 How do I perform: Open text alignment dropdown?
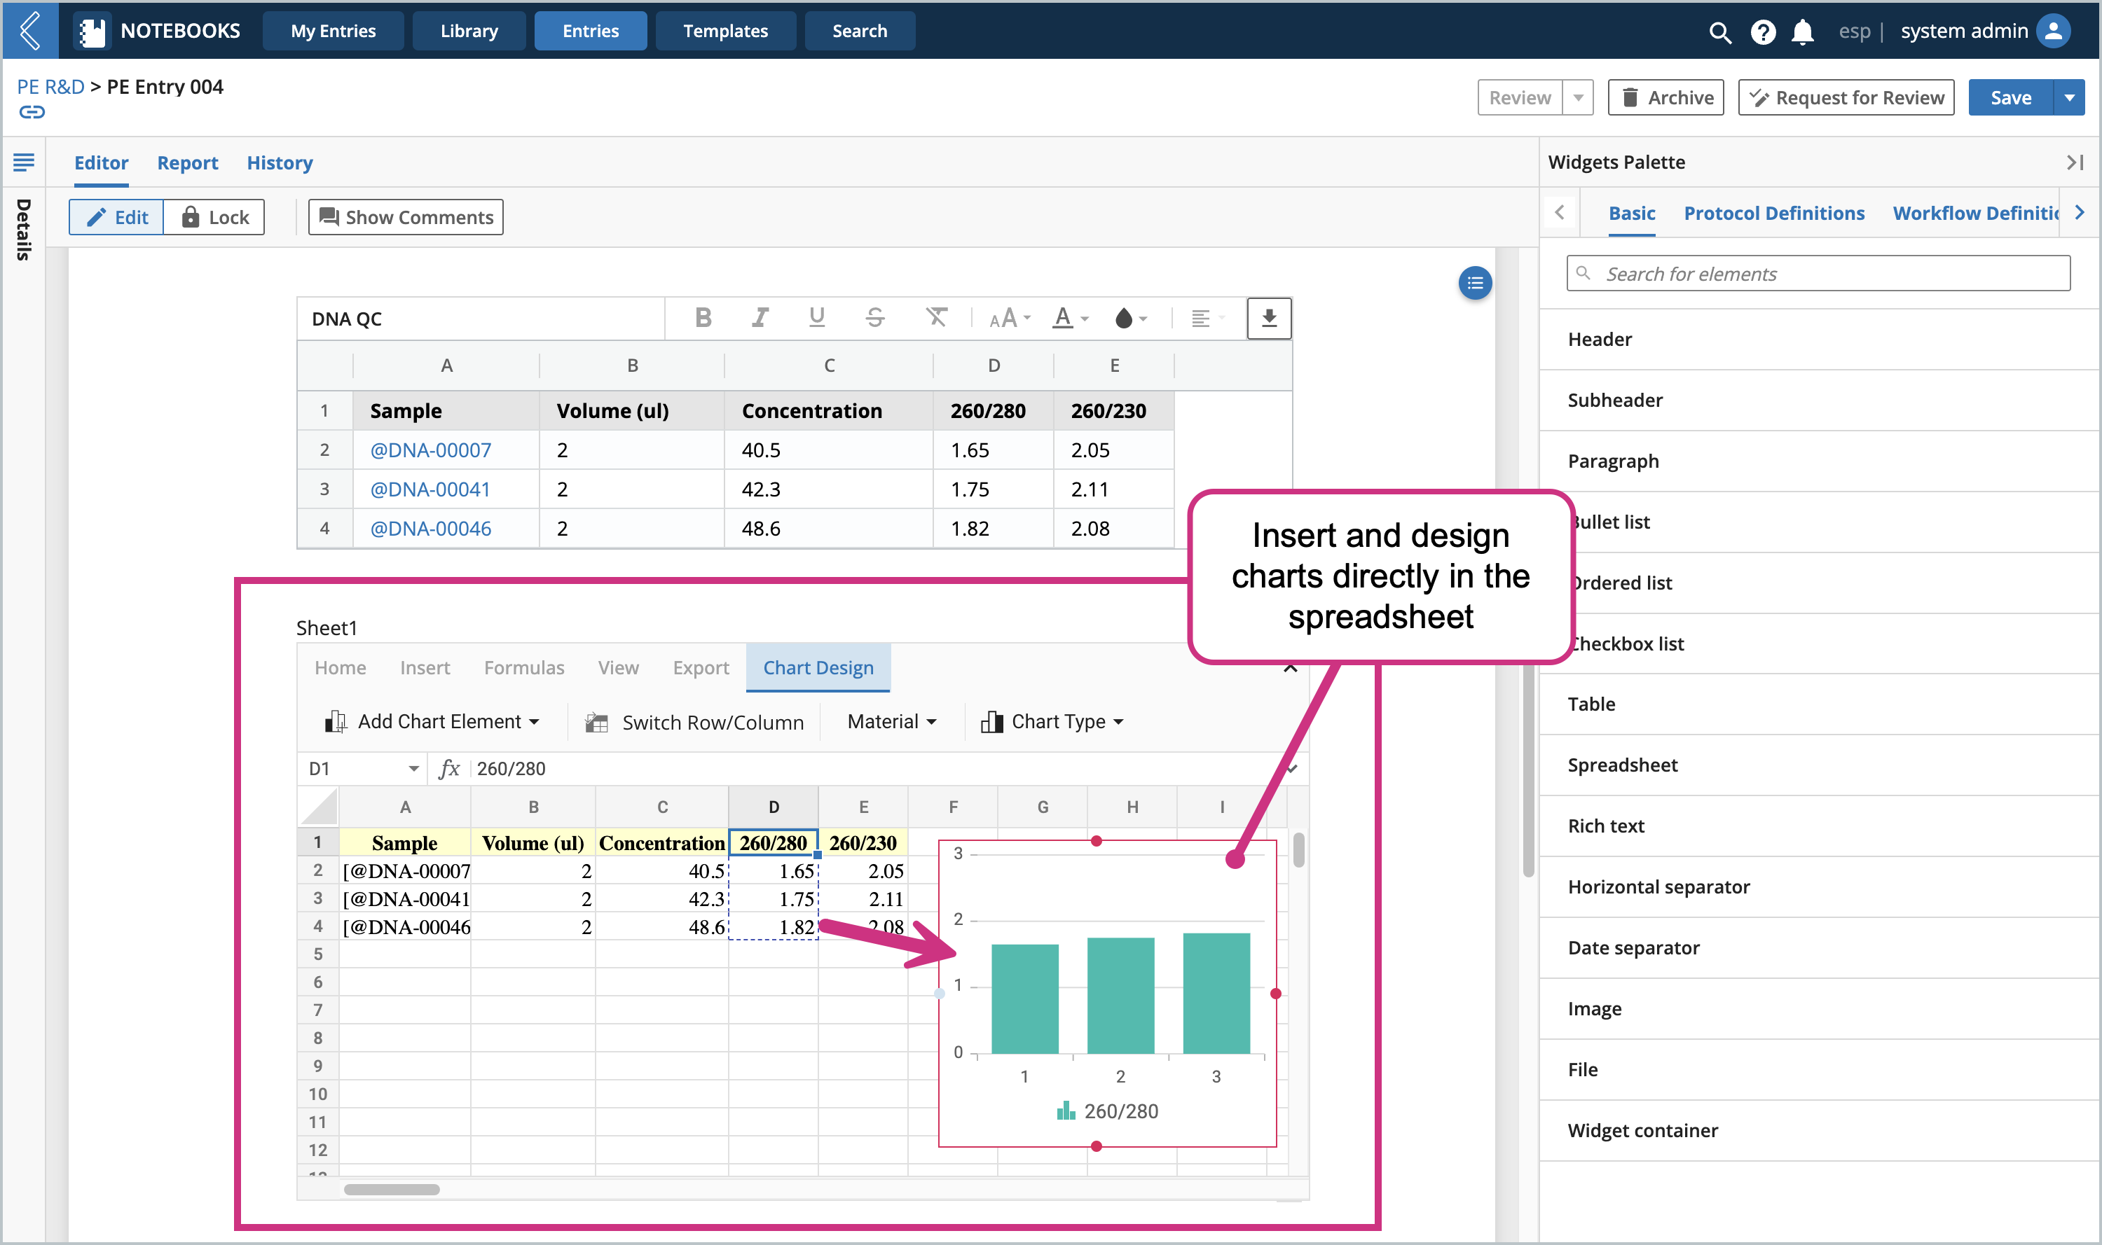pyautogui.click(x=1208, y=318)
